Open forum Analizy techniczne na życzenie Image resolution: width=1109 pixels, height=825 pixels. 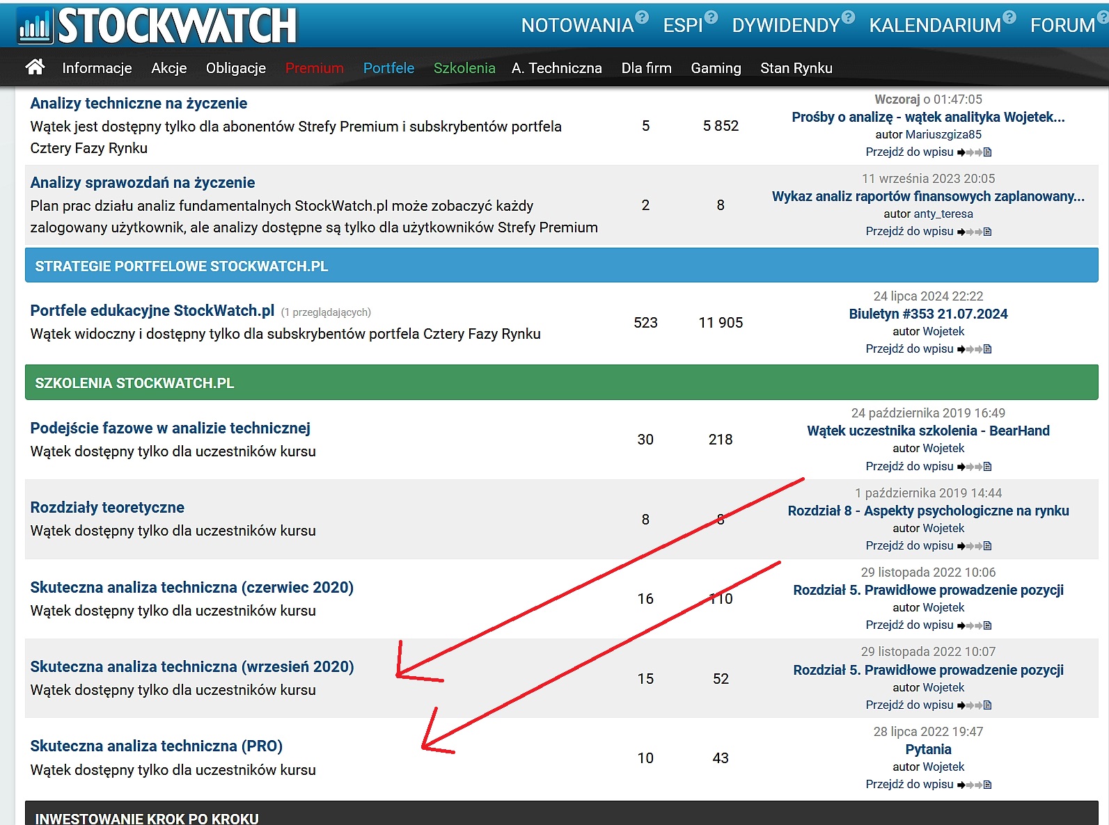139,104
